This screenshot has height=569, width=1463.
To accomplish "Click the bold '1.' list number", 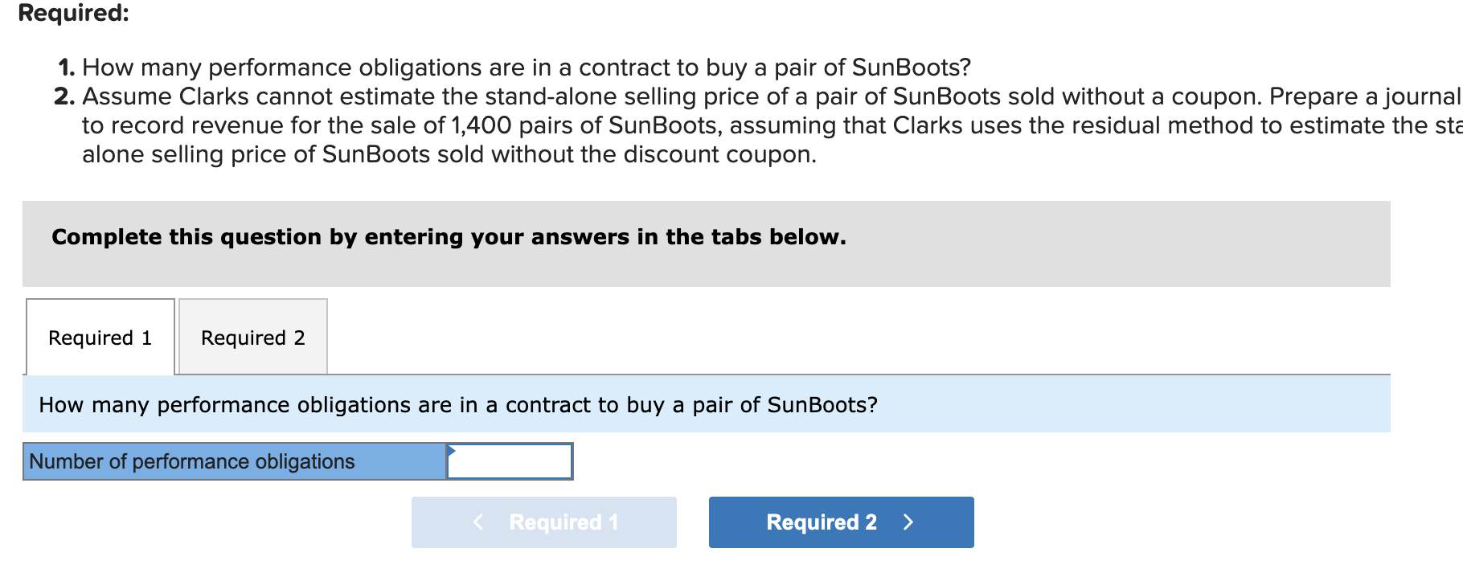I will pyautogui.click(x=66, y=68).
